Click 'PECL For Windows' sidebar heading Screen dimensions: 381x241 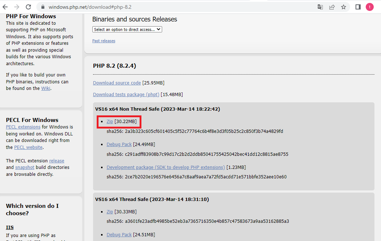(x=32, y=120)
